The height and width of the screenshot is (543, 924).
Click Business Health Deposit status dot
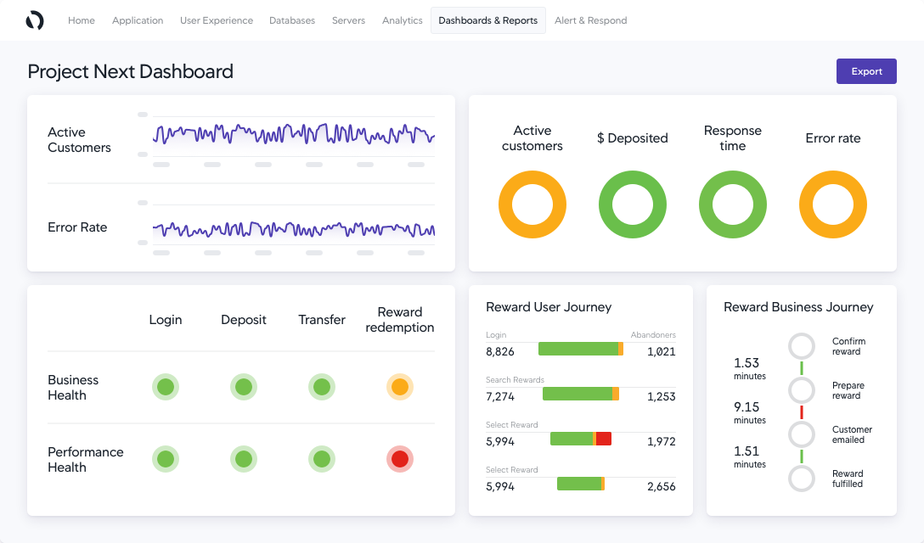[x=244, y=387]
